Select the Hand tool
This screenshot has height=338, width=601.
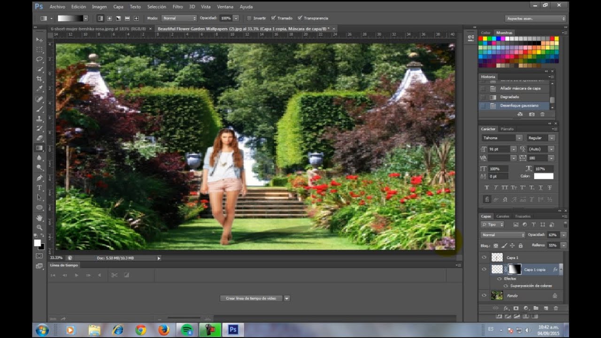pos(40,218)
